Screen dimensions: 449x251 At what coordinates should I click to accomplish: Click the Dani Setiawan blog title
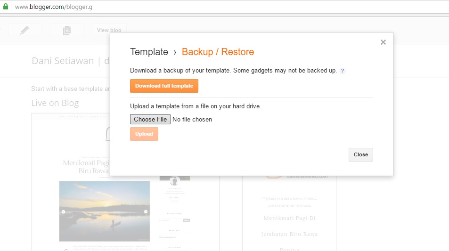tap(71, 61)
